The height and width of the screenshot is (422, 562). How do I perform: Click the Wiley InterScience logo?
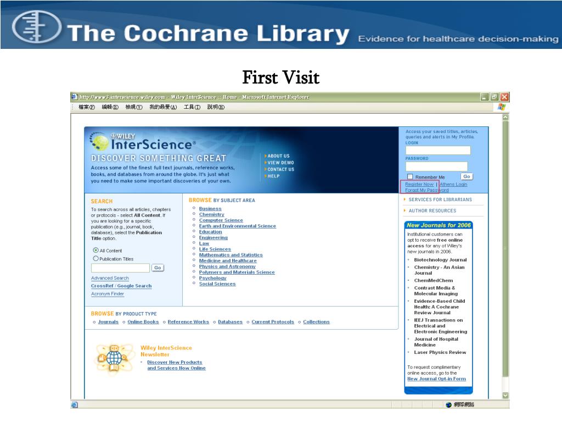point(142,141)
